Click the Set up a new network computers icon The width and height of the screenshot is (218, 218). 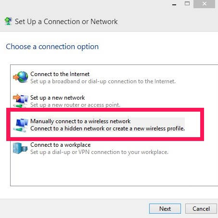pyautogui.click(x=21, y=101)
